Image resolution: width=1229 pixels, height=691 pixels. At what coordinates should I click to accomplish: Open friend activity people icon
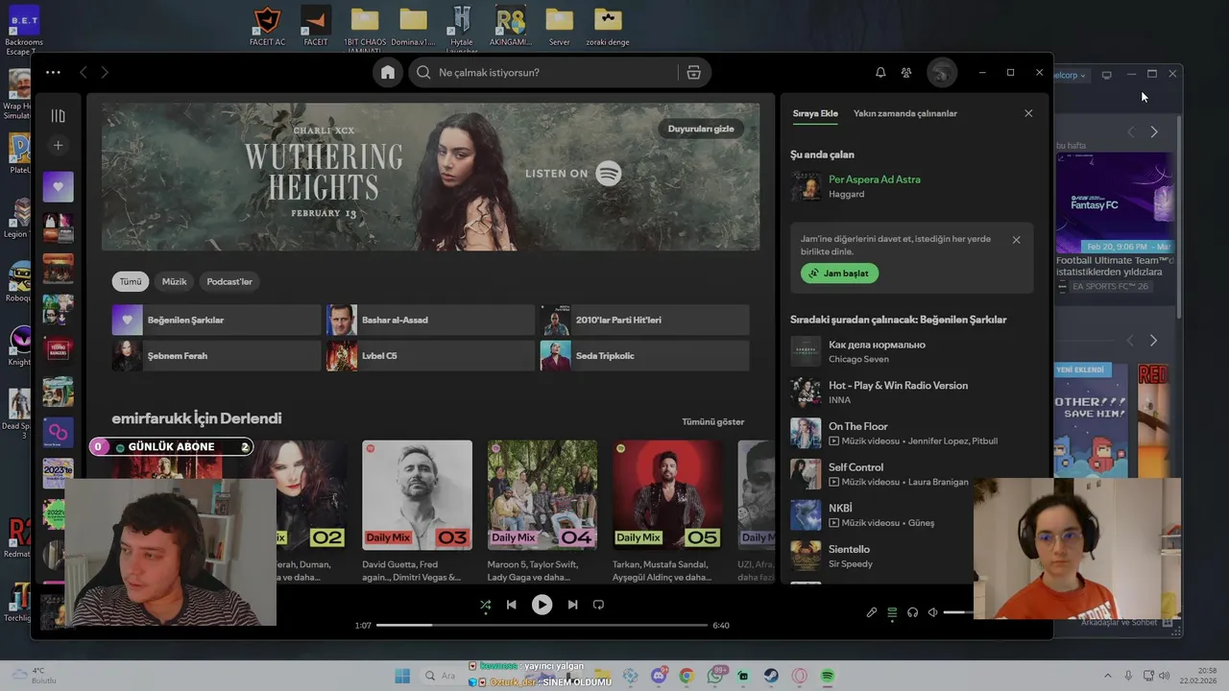(x=906, y=72)
